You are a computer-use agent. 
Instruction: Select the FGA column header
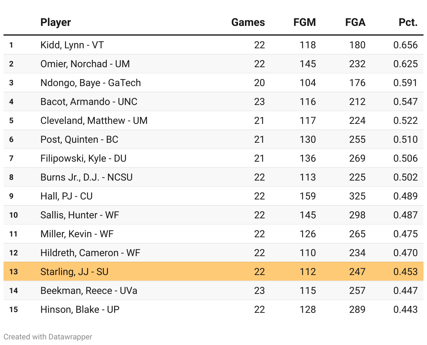[355, 22]
